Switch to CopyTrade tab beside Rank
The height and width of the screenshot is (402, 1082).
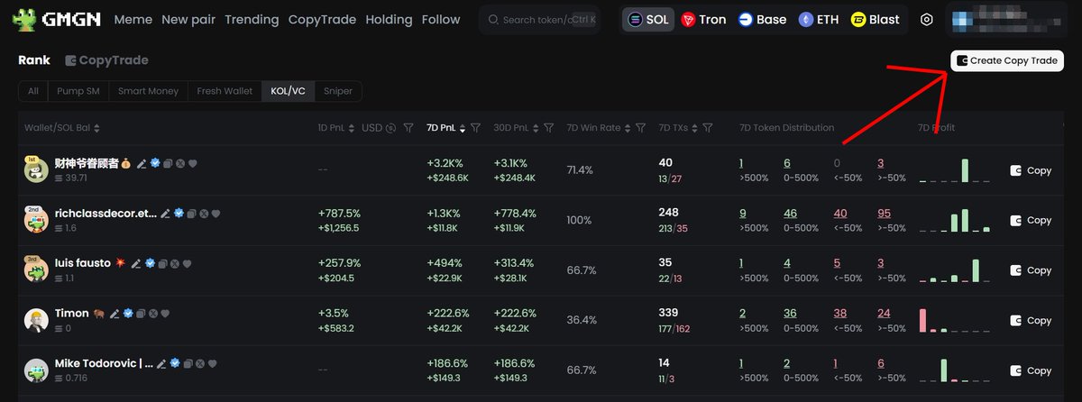pos(106,60)
